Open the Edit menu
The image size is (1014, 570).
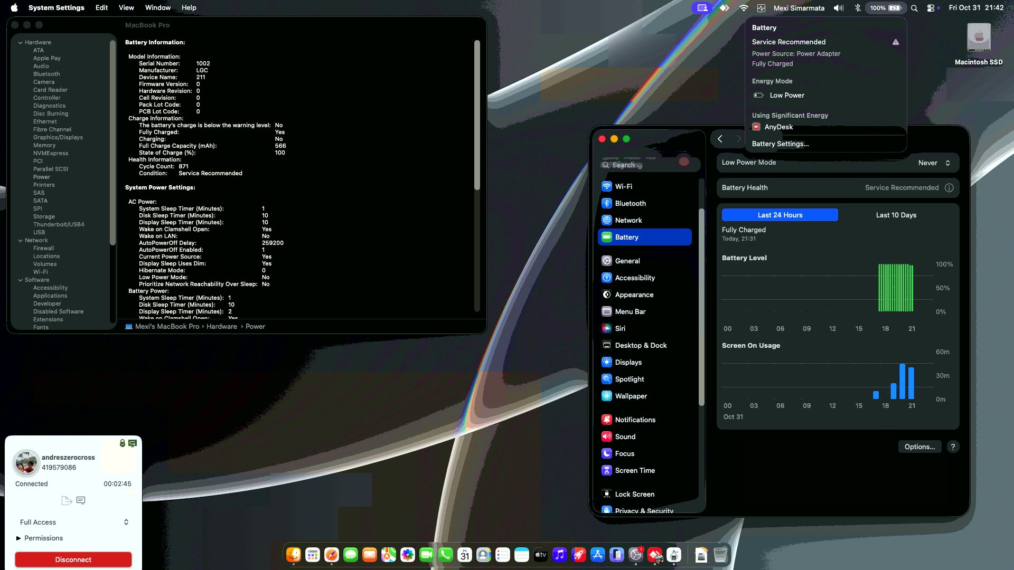101,7
